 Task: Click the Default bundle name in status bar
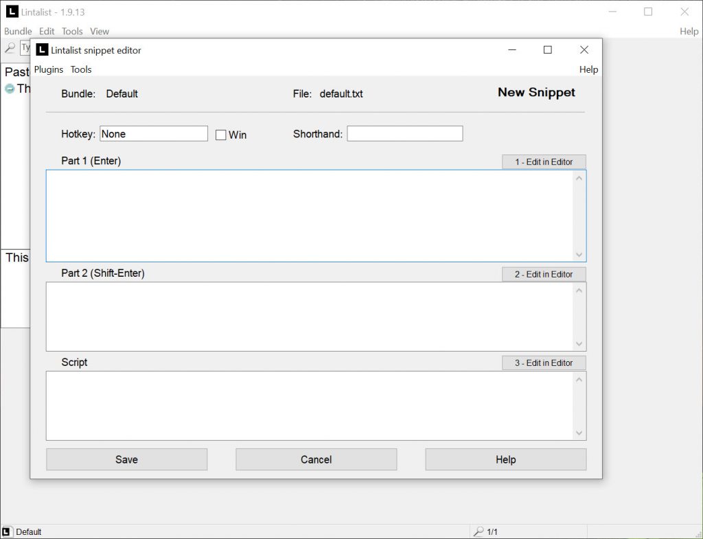click(29, 532)
